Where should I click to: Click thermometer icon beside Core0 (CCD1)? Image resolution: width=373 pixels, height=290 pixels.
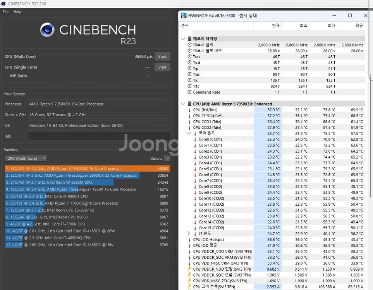195,139
